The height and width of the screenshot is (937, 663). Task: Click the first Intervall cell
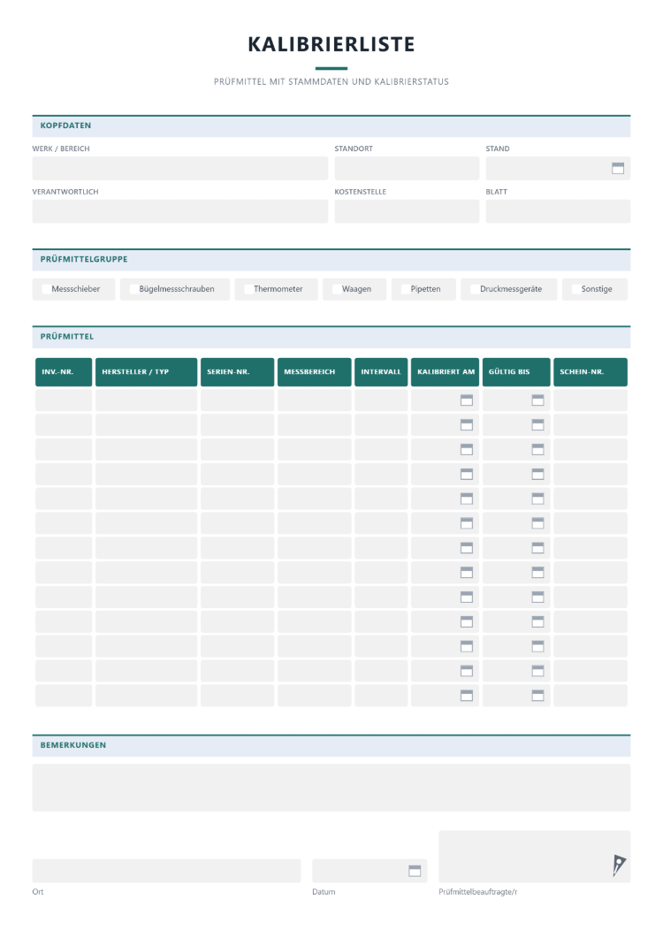point(381,400)
